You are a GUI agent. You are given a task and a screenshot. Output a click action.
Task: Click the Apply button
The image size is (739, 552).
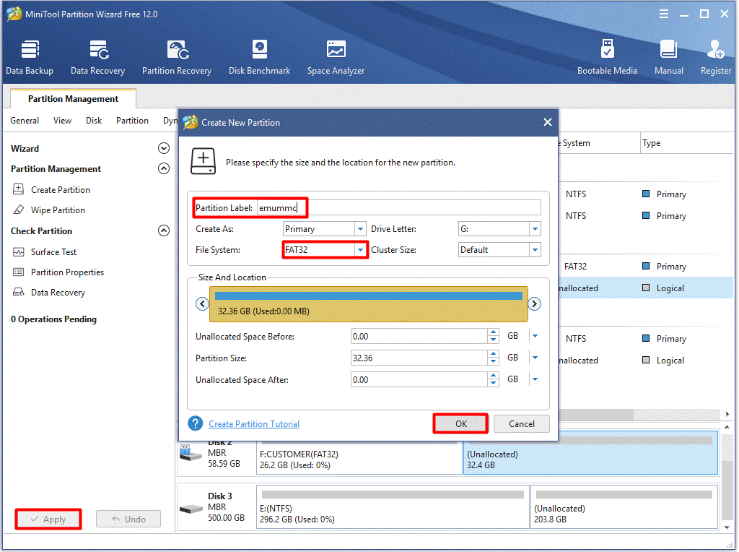point(48,519)
